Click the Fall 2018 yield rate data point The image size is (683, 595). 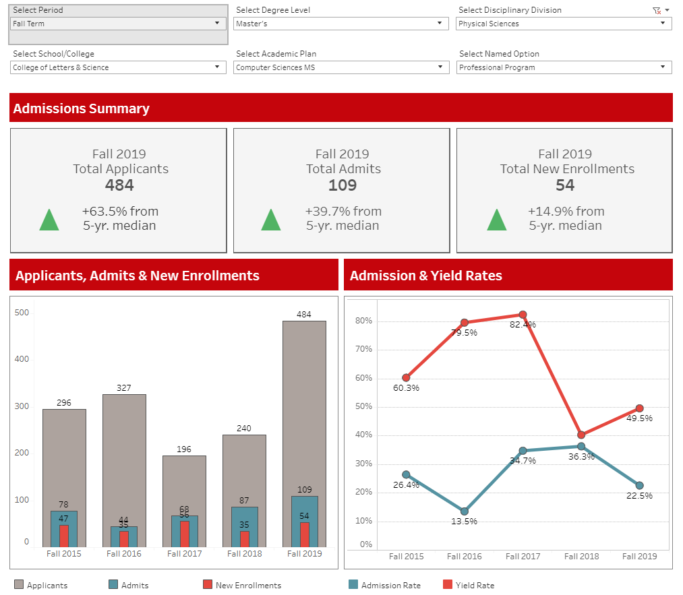(x=581, y=435)
